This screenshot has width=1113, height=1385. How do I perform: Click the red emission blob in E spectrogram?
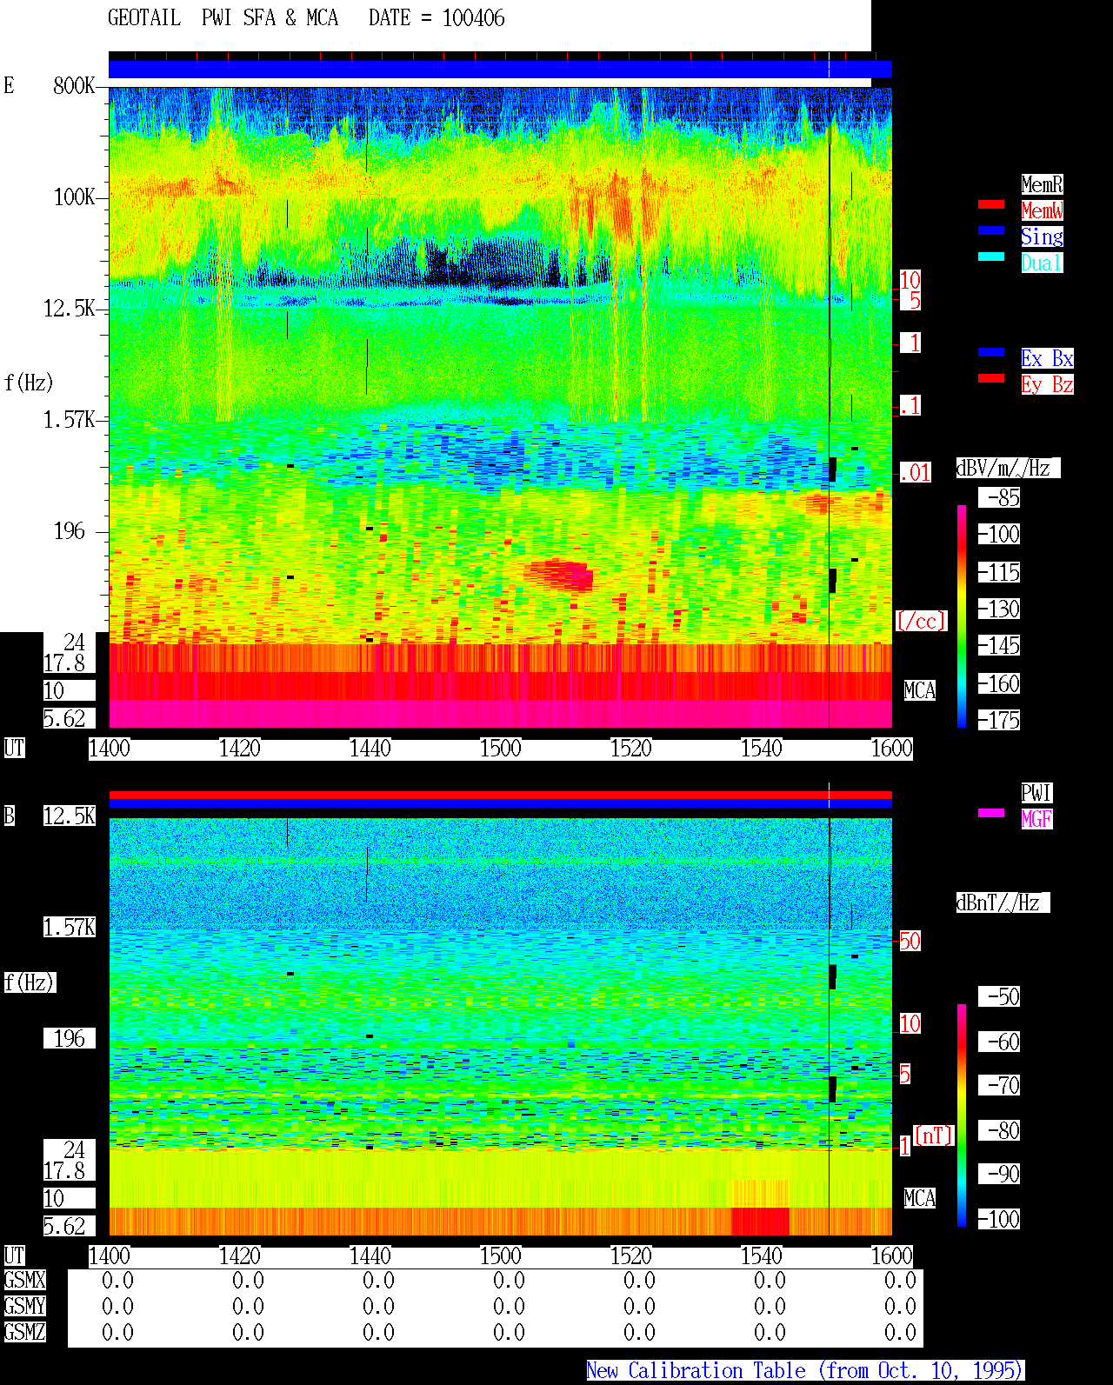561,574
